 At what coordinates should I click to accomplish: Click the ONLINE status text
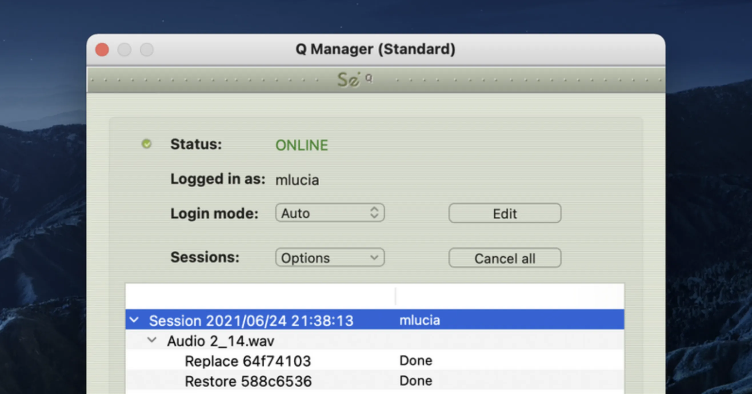[x=302, y=145]
